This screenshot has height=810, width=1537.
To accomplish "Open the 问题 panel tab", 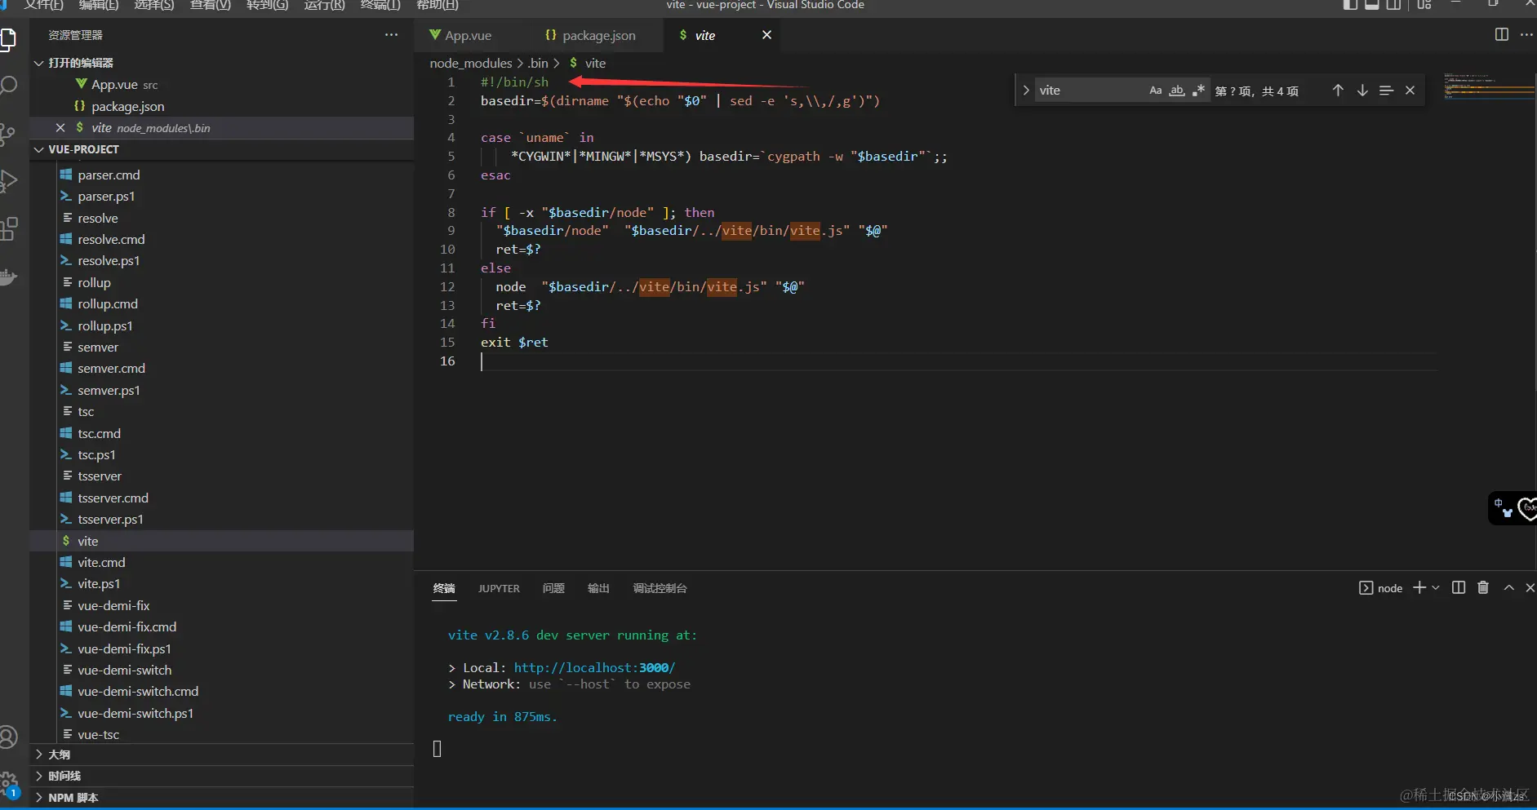I will (x=553, y=588).
